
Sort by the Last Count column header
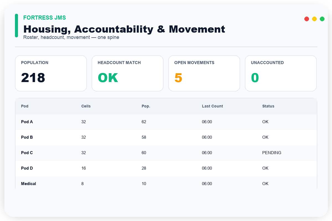[x=212, y=106]
